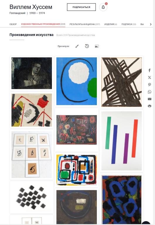
Task: Share page via WhatsApp
Action: click(x=149, y=92)
